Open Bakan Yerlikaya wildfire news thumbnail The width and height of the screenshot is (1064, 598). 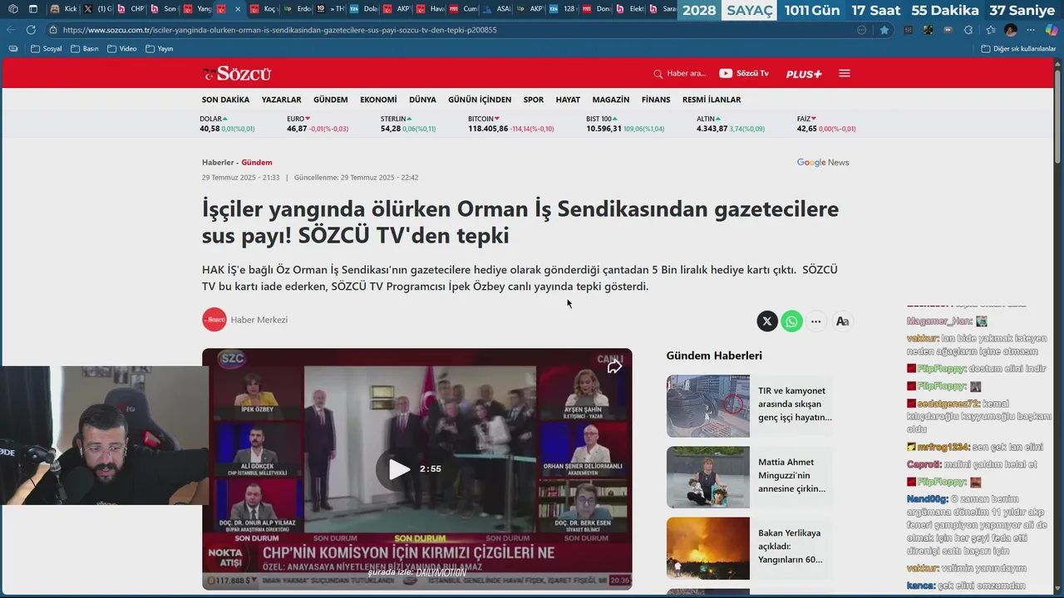tap(708, 548)
